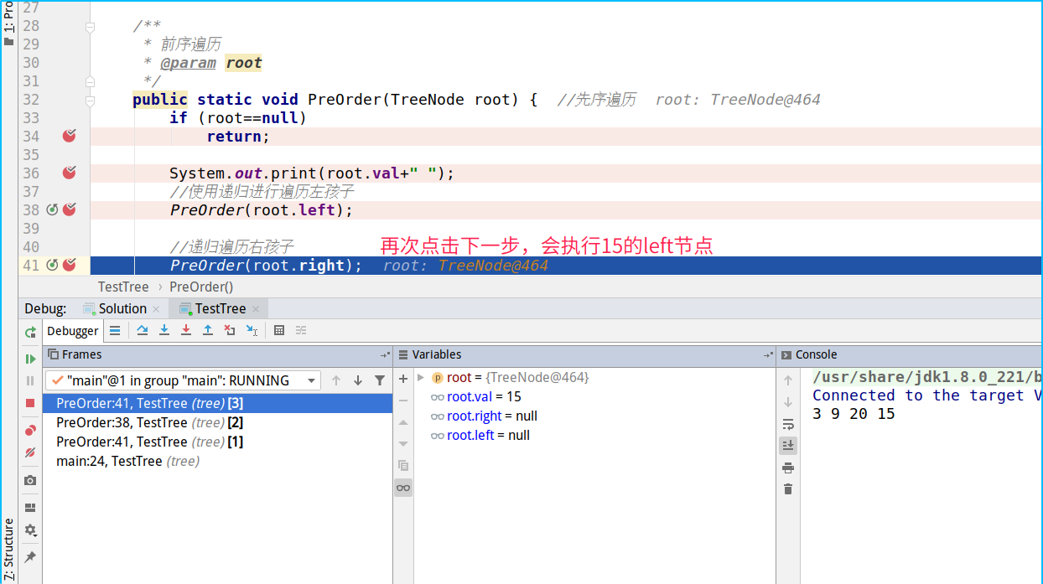Click the Drop Frame icon
This screenshot has height=584, width=1043.
[x=230, y=330]
